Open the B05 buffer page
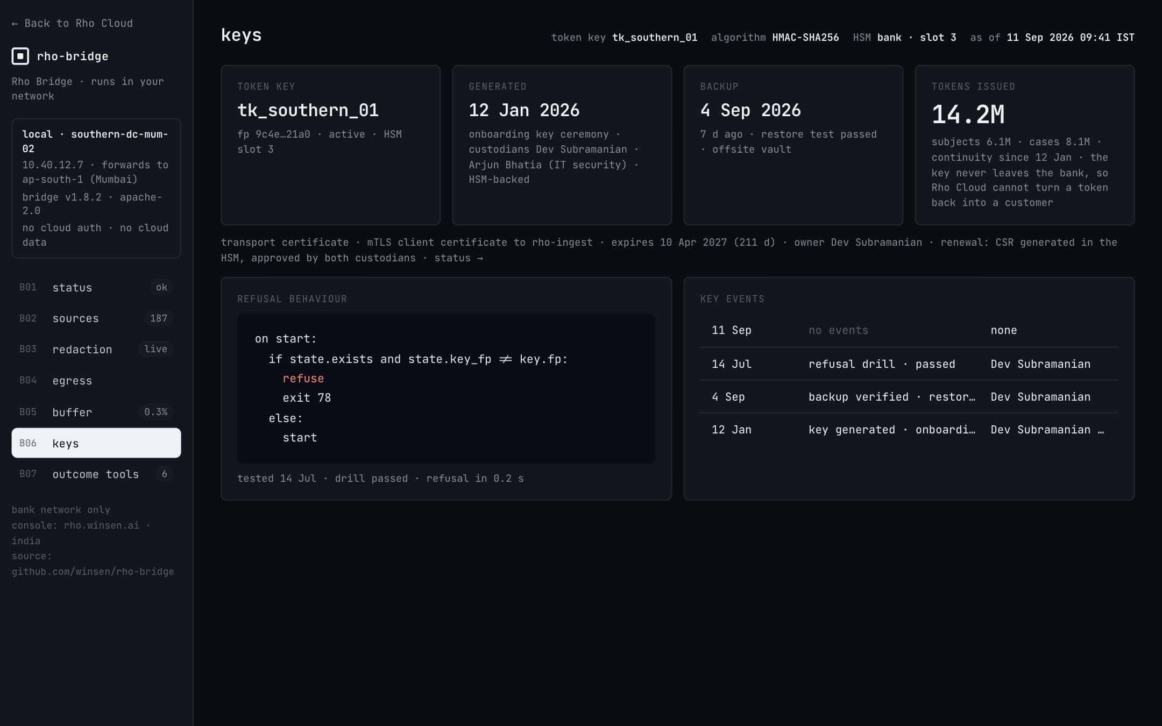This screenshot has height=726, width=1162. 96,412
